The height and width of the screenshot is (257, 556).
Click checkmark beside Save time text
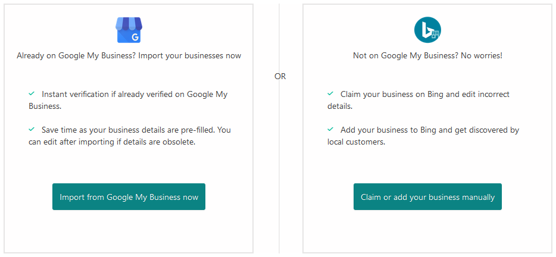point(32,129)
